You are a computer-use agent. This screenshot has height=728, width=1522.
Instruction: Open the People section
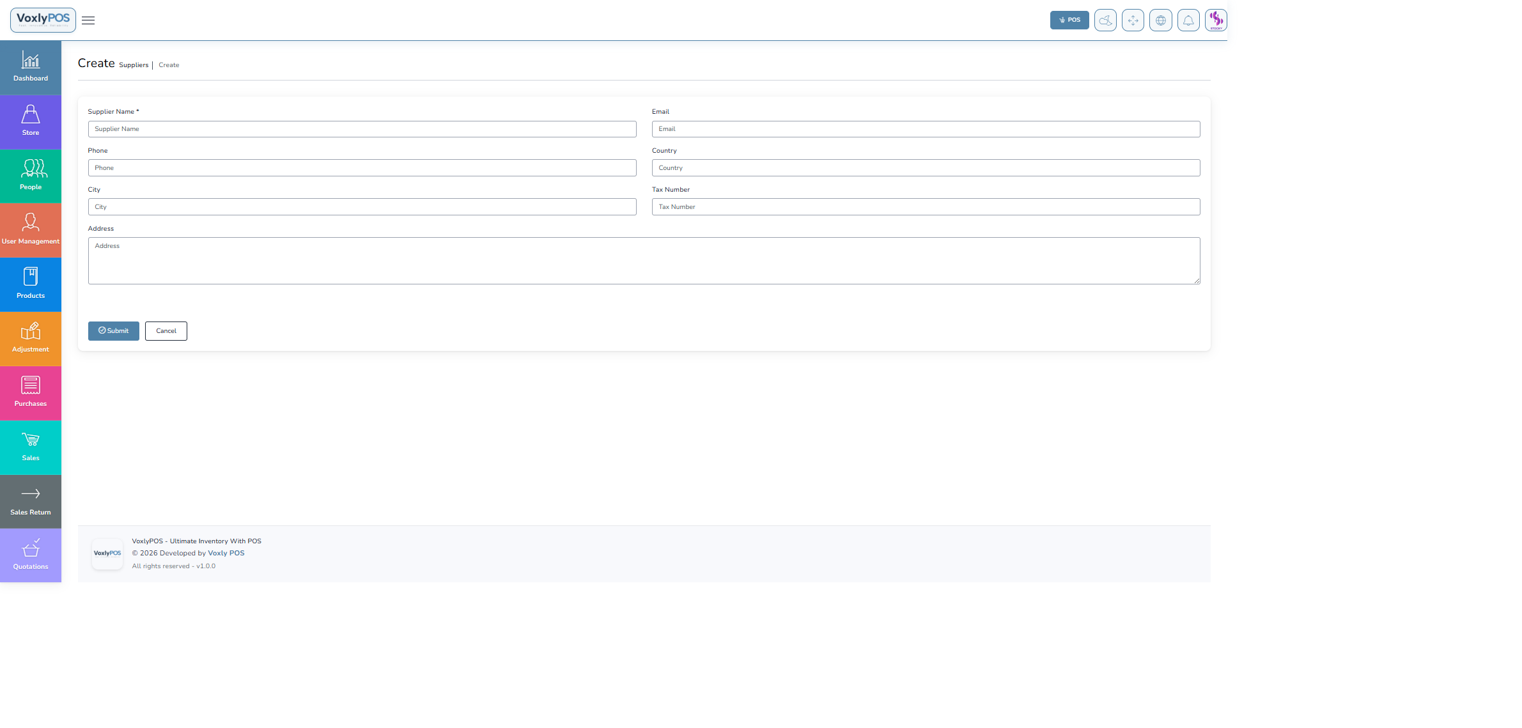(x=30, y=175)
